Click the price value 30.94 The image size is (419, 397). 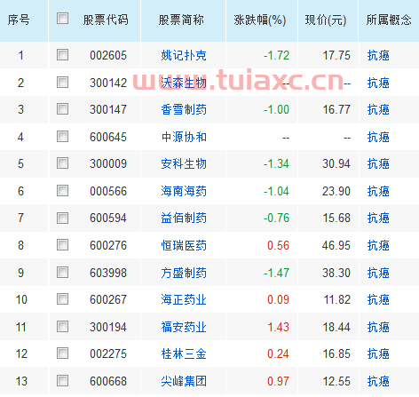click(x=336, y=163)
